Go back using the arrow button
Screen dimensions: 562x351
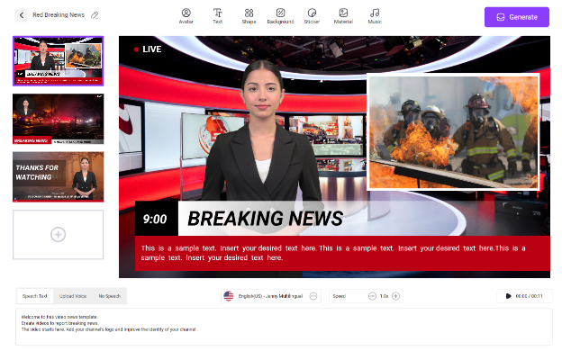tap(22, 15)
